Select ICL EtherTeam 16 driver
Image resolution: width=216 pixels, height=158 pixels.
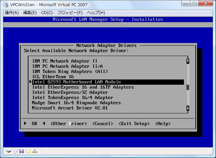[108, 77]
